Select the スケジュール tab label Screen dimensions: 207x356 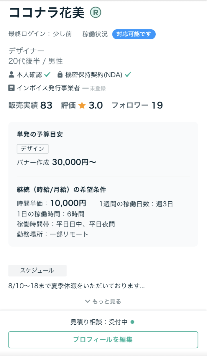[x=37, y=270]
